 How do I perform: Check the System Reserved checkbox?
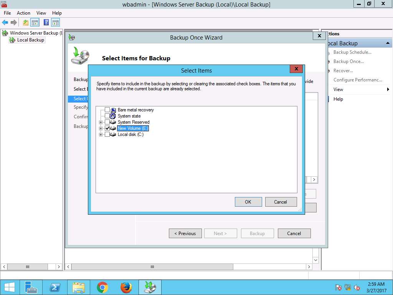pos(107,122)
